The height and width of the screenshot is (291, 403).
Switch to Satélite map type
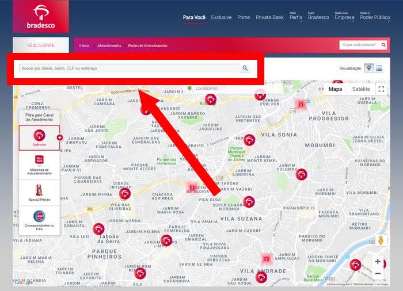(361, 89)
